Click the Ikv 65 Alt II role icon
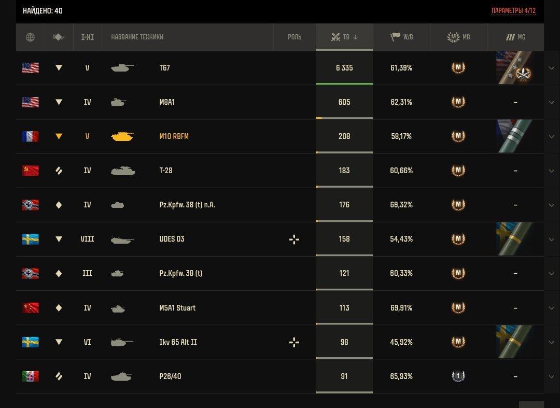 coord(294,342)
